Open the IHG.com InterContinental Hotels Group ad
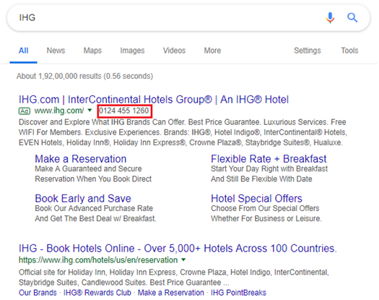 154,100
